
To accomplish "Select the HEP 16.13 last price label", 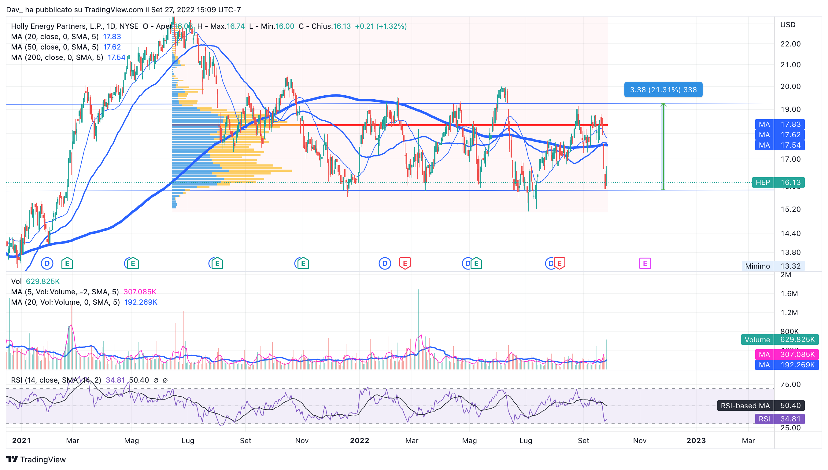I will (778, 182).
